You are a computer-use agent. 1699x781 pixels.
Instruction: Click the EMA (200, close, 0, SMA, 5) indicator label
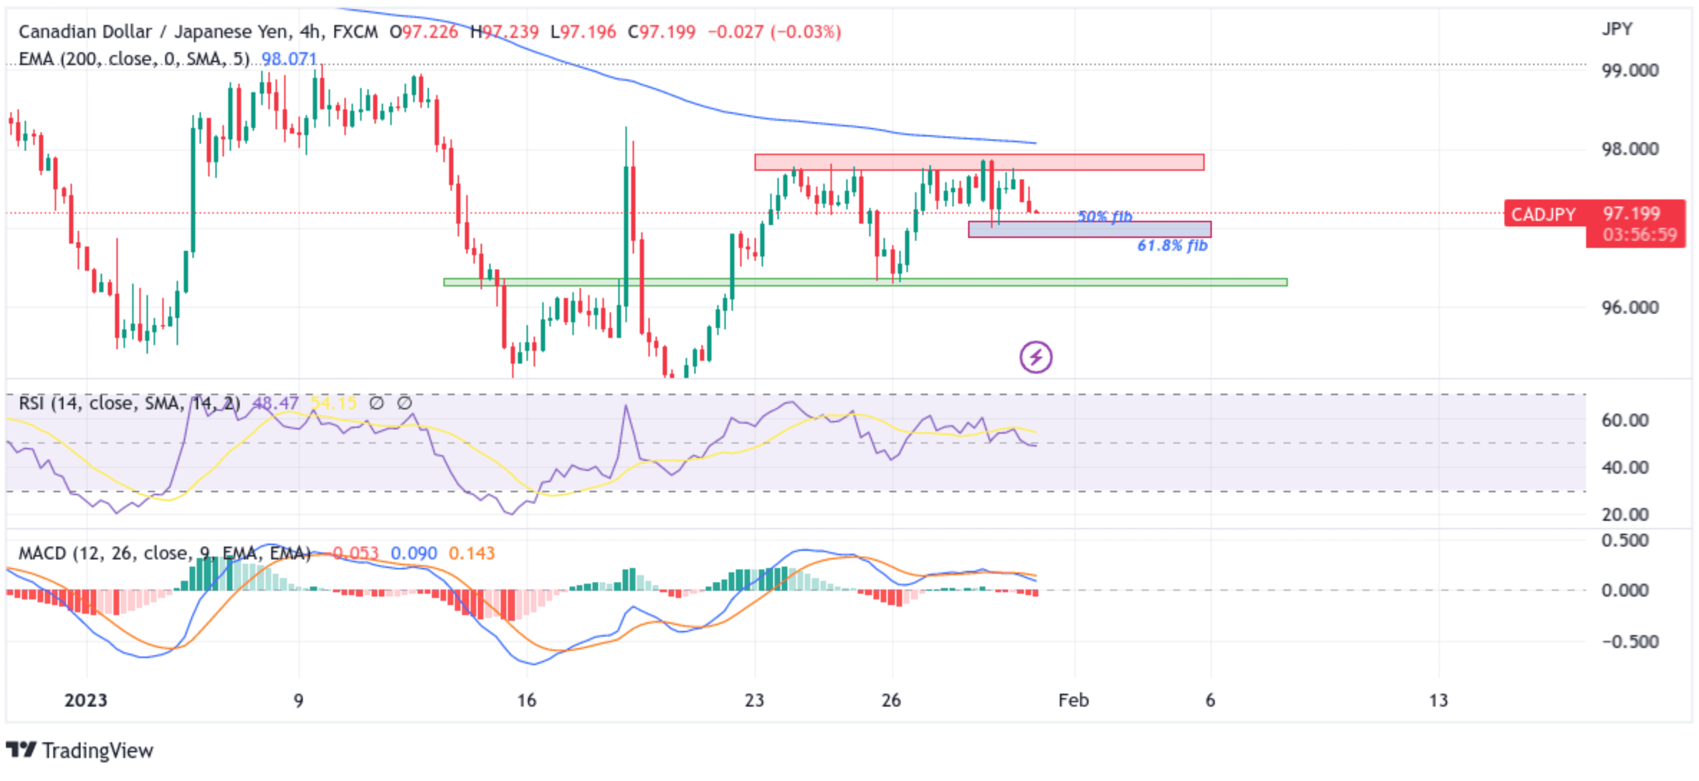pos(134,59)
